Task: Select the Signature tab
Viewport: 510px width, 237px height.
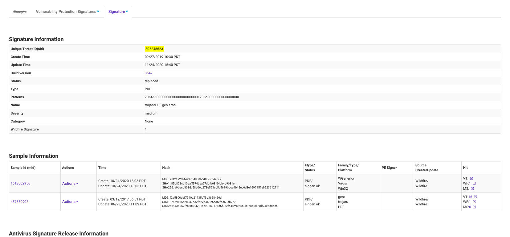Action: click(118, 12)
